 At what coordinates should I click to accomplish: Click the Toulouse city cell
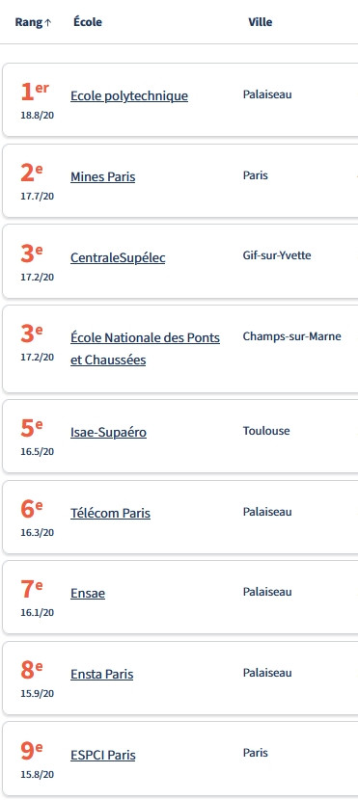(x=266, y=431)
